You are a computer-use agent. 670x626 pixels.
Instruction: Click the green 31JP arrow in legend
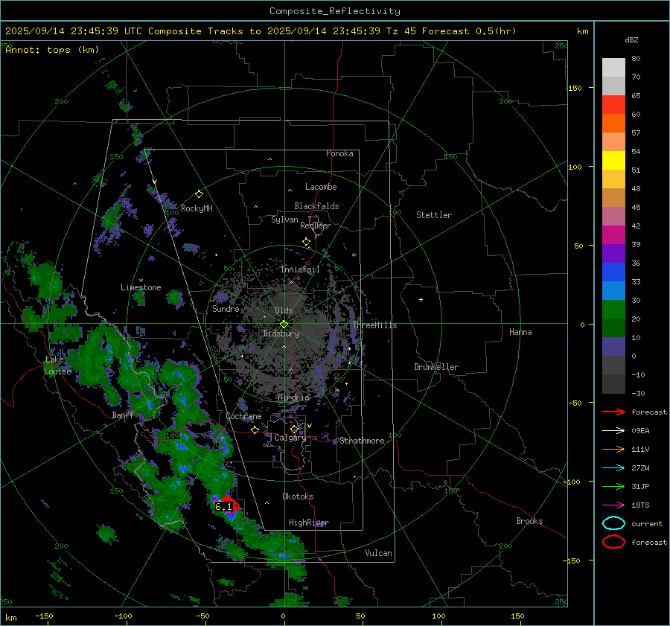click(613, 486)
